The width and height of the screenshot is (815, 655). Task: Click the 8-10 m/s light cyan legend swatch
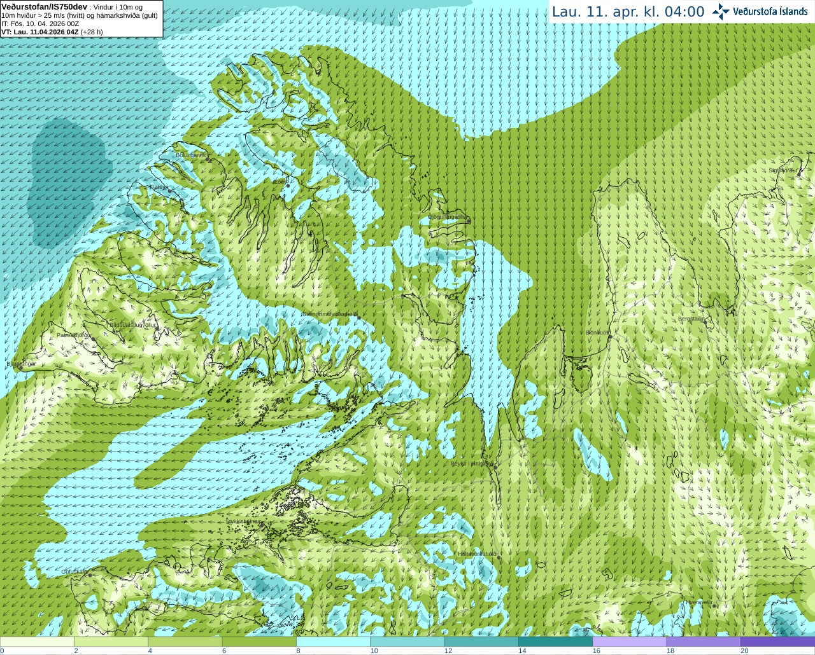(x=333, y=642)
